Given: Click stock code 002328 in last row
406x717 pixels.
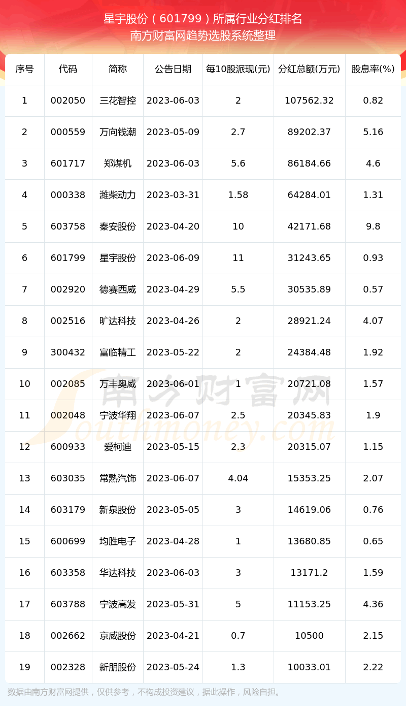Looking at the screenshot, I should tap(68, 667).
